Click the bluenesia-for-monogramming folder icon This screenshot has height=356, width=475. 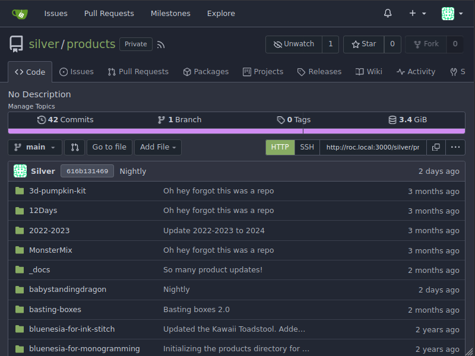20,349
